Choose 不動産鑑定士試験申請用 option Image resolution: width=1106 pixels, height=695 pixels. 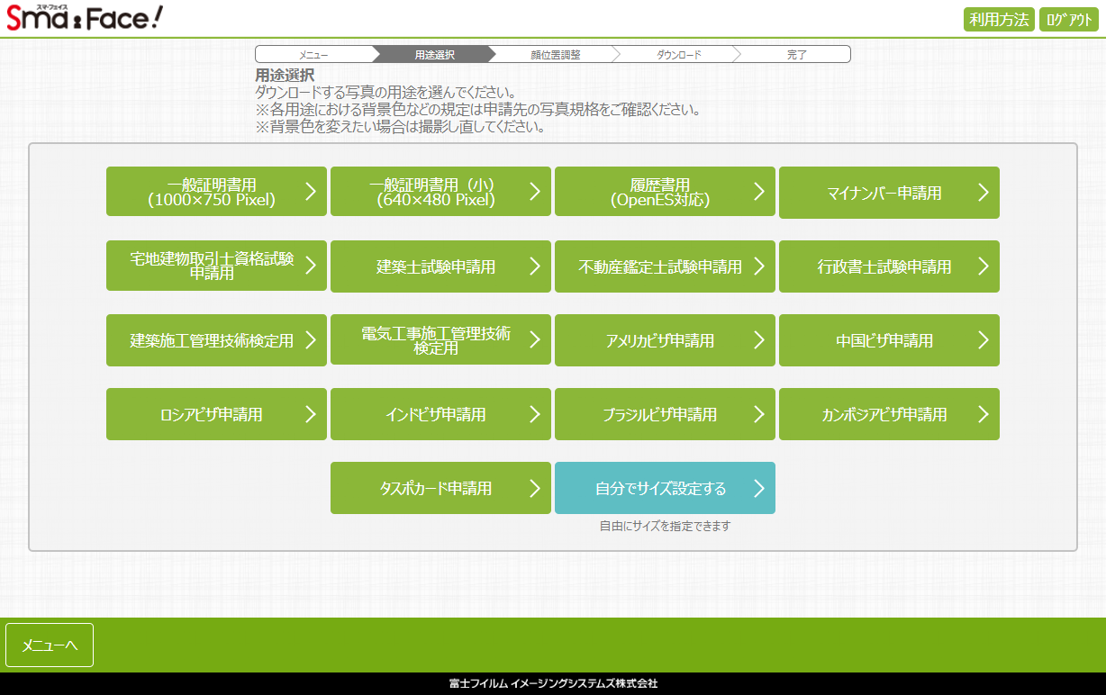tap(659, 266)
